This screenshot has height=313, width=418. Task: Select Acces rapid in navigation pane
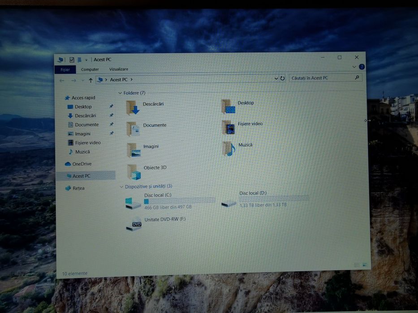coord(80,97)
